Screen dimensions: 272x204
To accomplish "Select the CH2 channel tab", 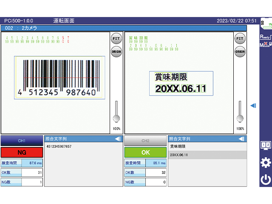I will pyautogui.click(x=145, y=141).
